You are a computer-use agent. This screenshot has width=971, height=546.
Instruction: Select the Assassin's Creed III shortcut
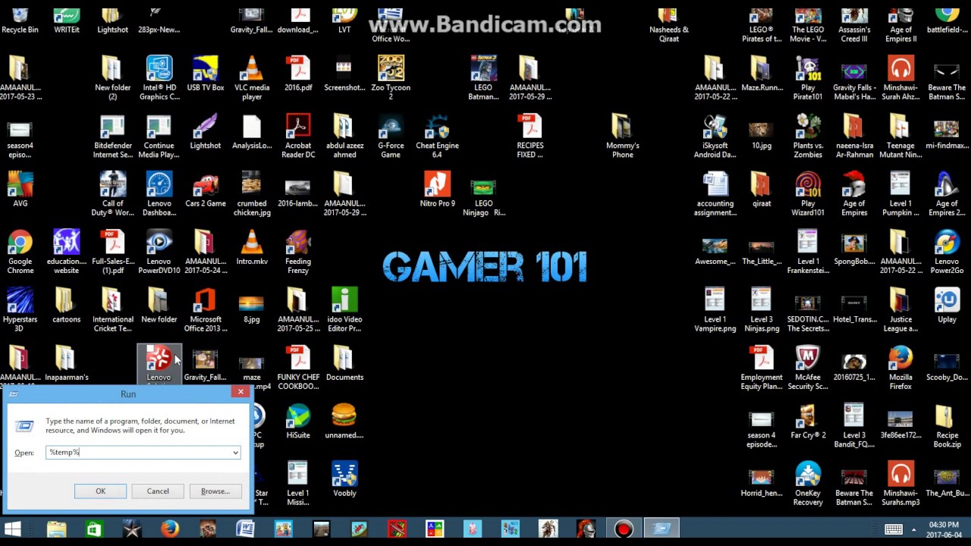854,24
